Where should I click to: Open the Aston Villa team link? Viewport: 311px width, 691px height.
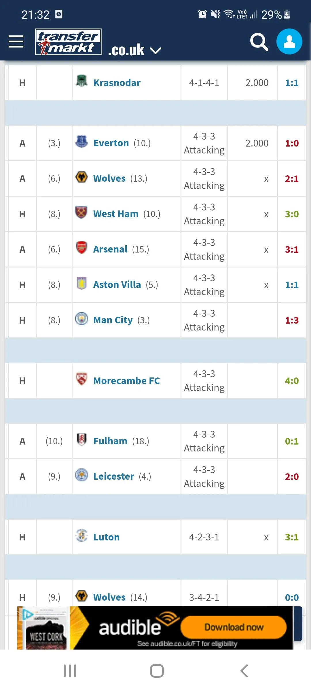(x=117, y=285)
